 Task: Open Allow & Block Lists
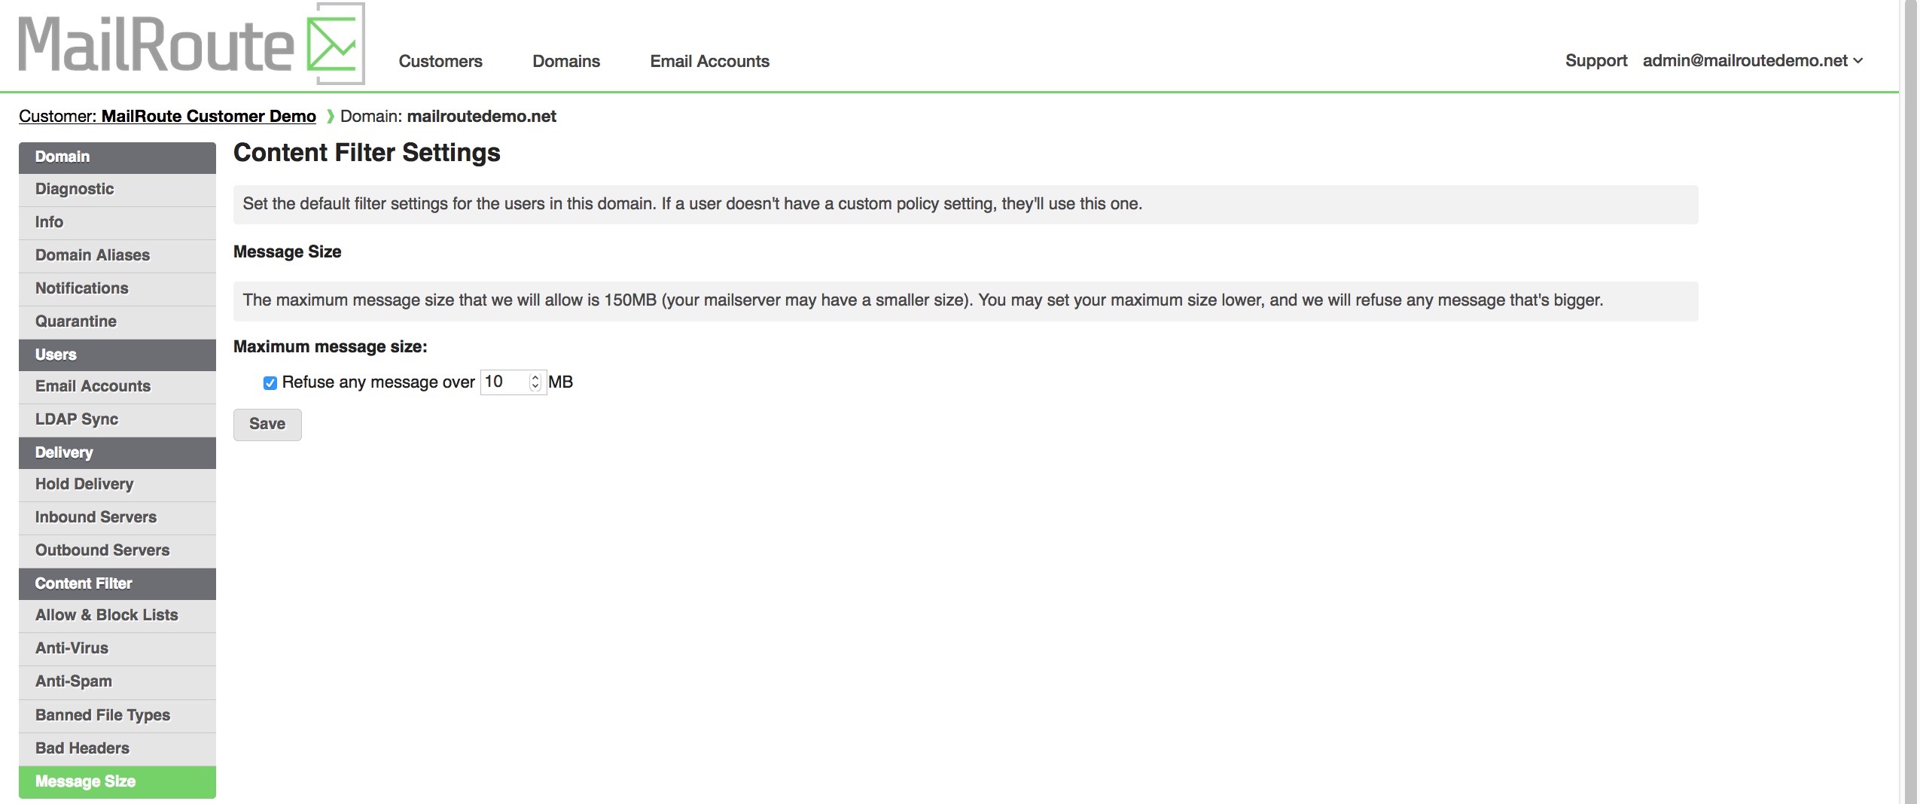tap(117, 616)
